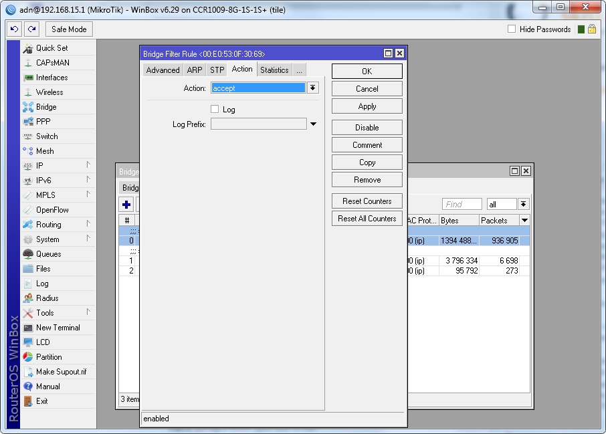
Task: Toggle the Hide Passwords checkbox
Action: (x=512, y=29)
